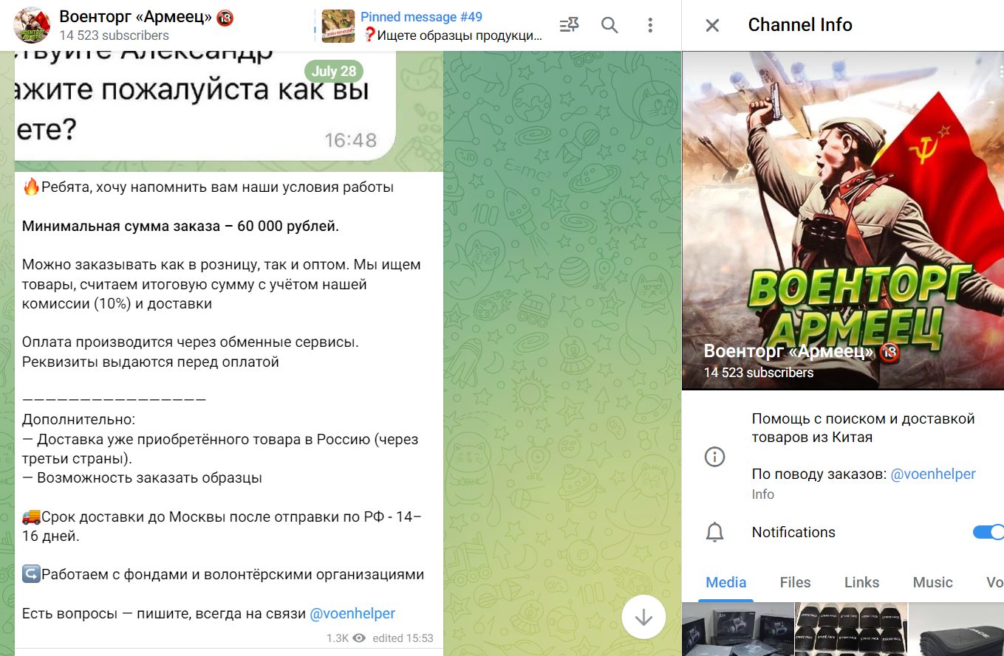This screenshot has width=1004, height=656.
Task: Click @voenhelper mention in the message
Action: [352, 613]
